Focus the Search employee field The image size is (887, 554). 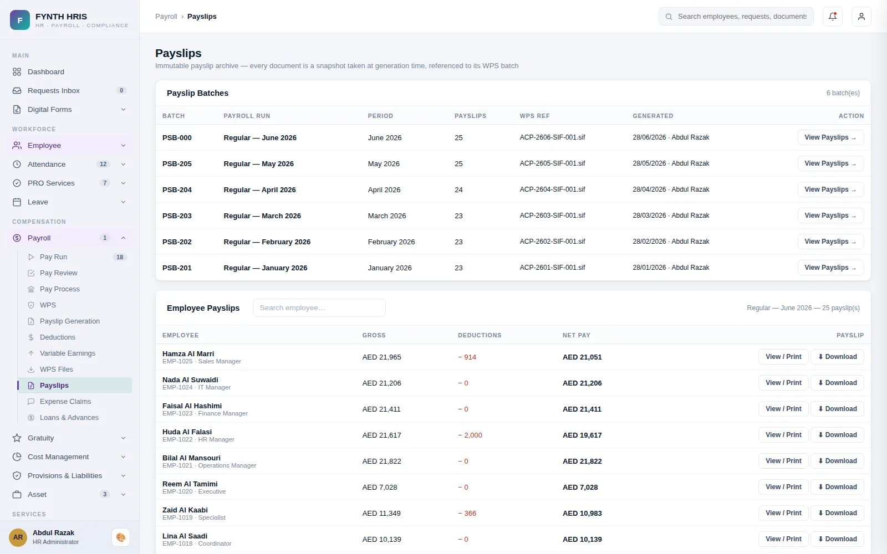coord(319,308)
